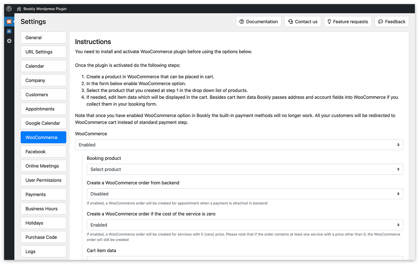Click Bookly Wordpress Plugin site title
Image resolution: width=419 pixels, height=264 pixels.
(x=45, y=9)
